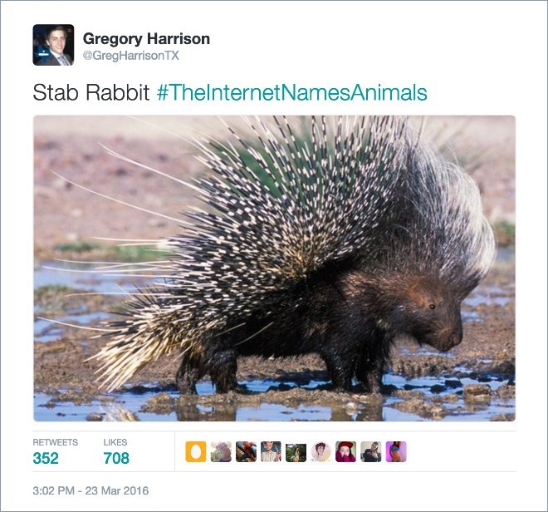Open Gregory Harrison's profile photo
The width and height of the screenshot is (548, 512).
tap(53, 45)
